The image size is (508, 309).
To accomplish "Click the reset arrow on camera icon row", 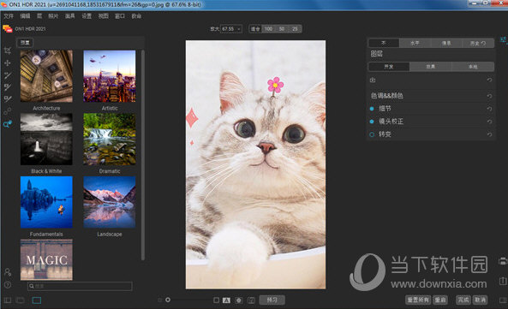I will [x=489, y=80].
